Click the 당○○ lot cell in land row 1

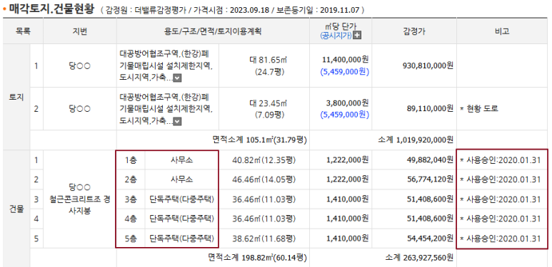pos(80,66)
